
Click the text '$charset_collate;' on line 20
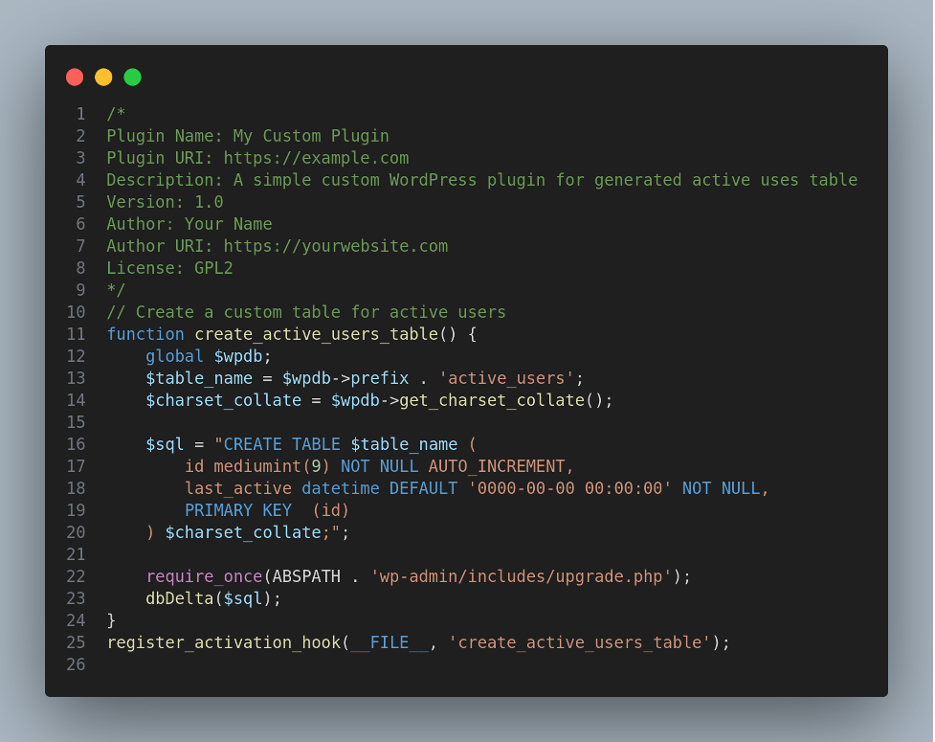[248, 533]
